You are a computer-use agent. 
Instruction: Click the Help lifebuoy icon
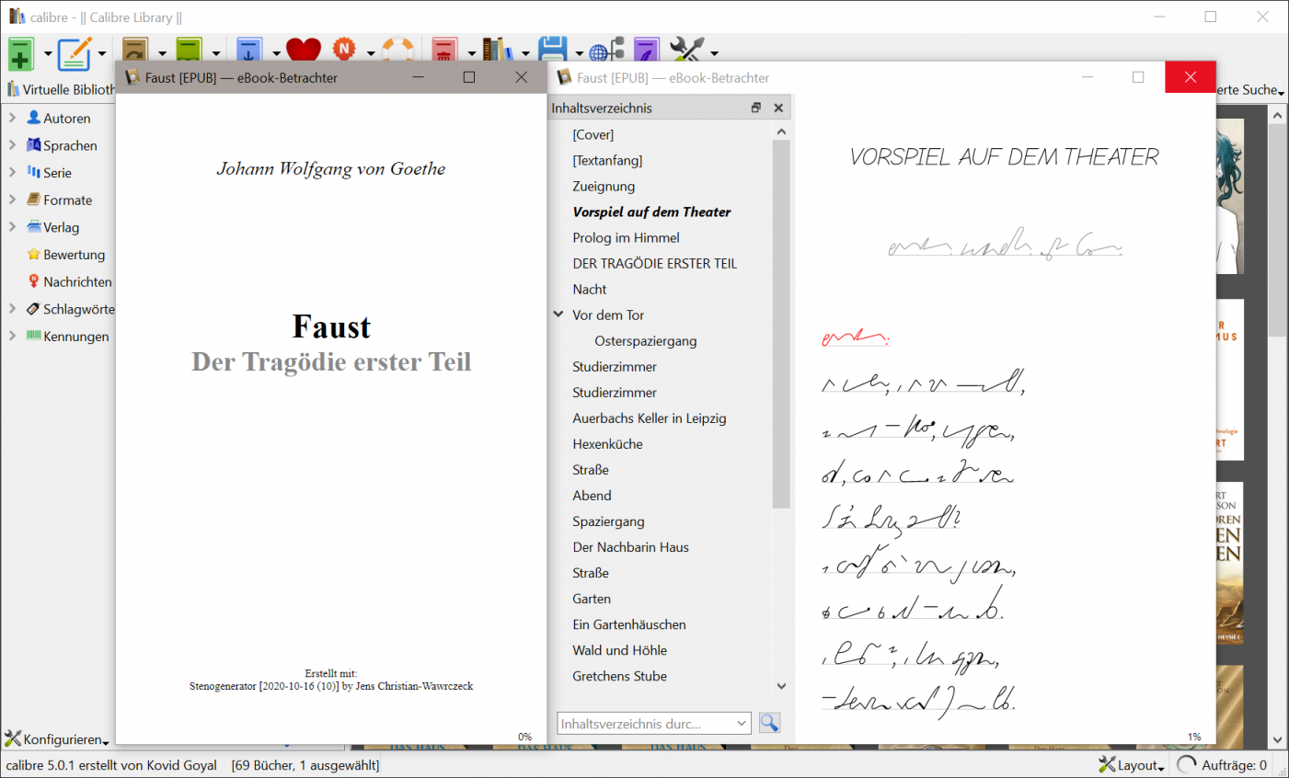click(398, 50)
